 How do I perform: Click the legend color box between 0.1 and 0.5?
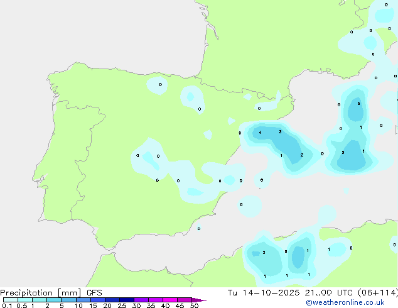tap(11, 300)
